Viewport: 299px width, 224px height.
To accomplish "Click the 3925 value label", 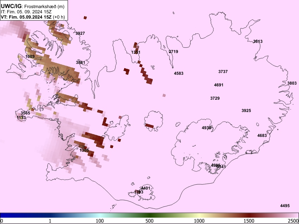I will (246, 111).
